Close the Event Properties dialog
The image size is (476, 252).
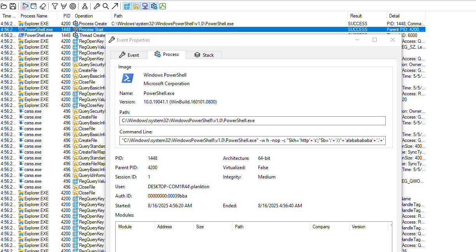pos(392,40)
